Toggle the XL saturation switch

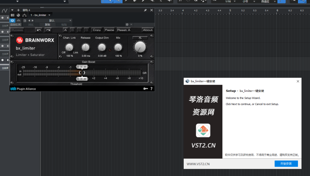point(140,38)
